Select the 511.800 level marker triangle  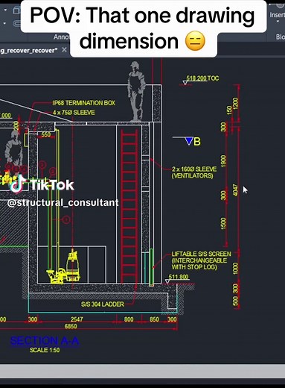(167, 281)
